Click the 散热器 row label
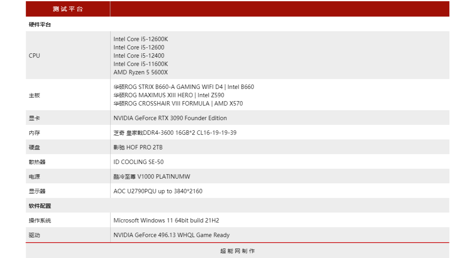The width and height of the screenshot is (475, 258). click(37, 162)
